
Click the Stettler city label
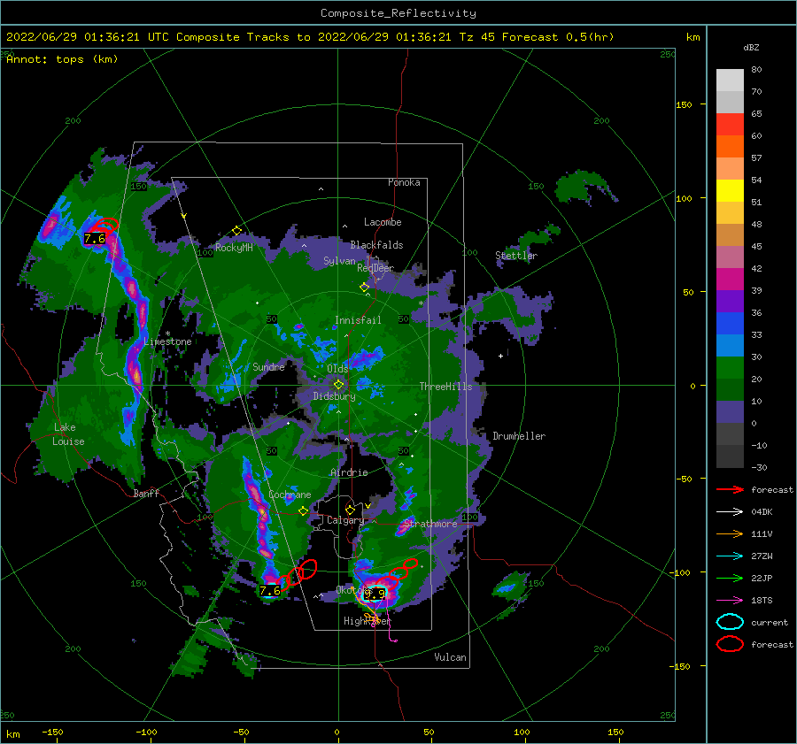(x=516, y=256)
